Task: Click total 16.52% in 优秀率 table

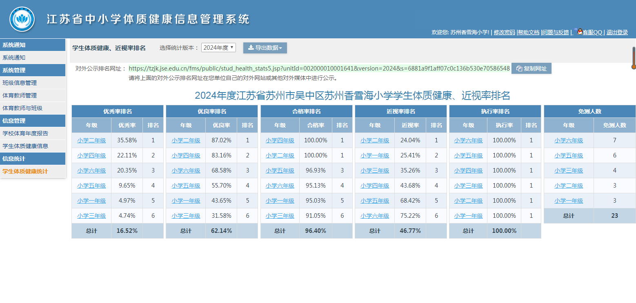Action: (x=127, y=231)
